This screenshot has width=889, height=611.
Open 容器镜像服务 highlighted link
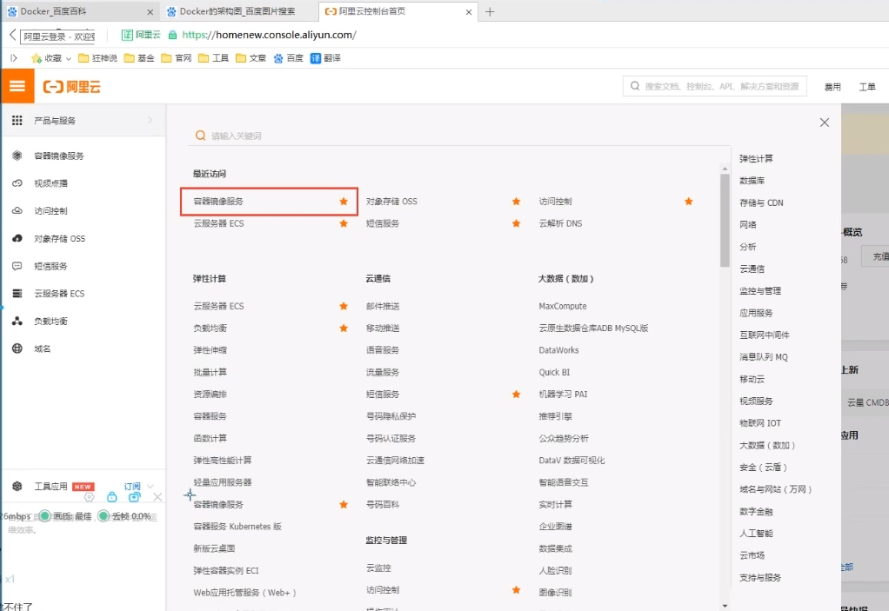218,201
